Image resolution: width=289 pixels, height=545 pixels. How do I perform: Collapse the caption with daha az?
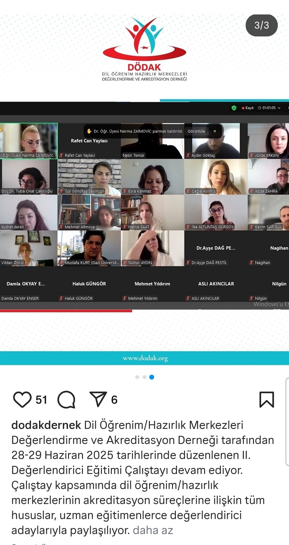coord(153,530)
